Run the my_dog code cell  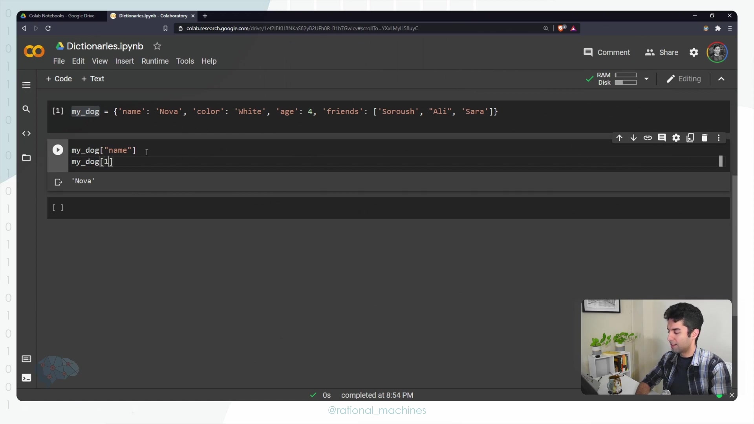coord(58,150)
